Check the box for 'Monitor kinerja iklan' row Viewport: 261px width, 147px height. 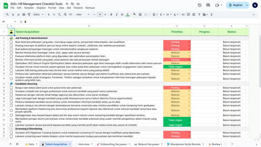[x=11, y=53]
